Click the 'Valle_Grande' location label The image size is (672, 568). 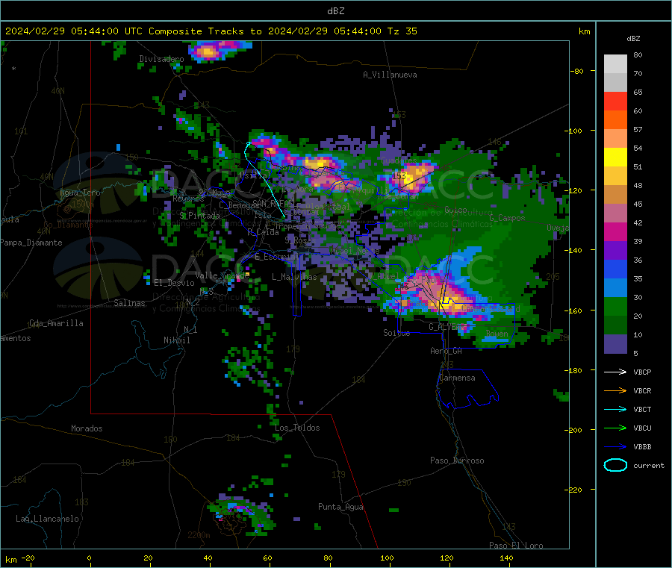point(223,275)
